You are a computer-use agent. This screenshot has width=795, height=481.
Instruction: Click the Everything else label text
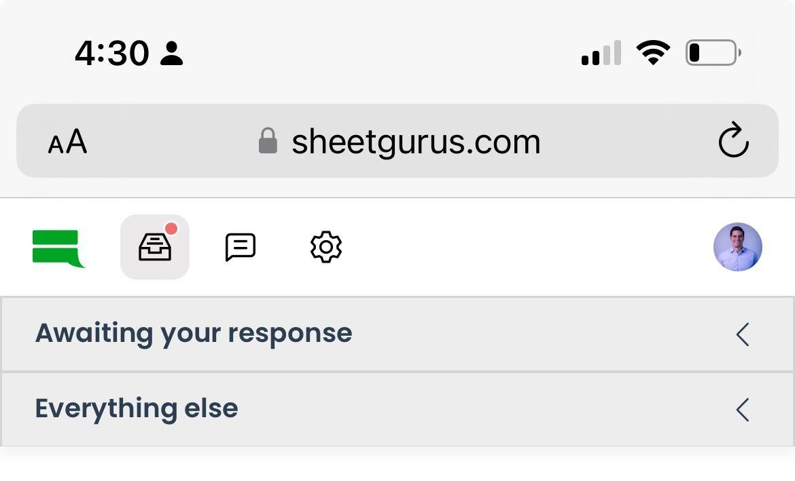(137, 408)
